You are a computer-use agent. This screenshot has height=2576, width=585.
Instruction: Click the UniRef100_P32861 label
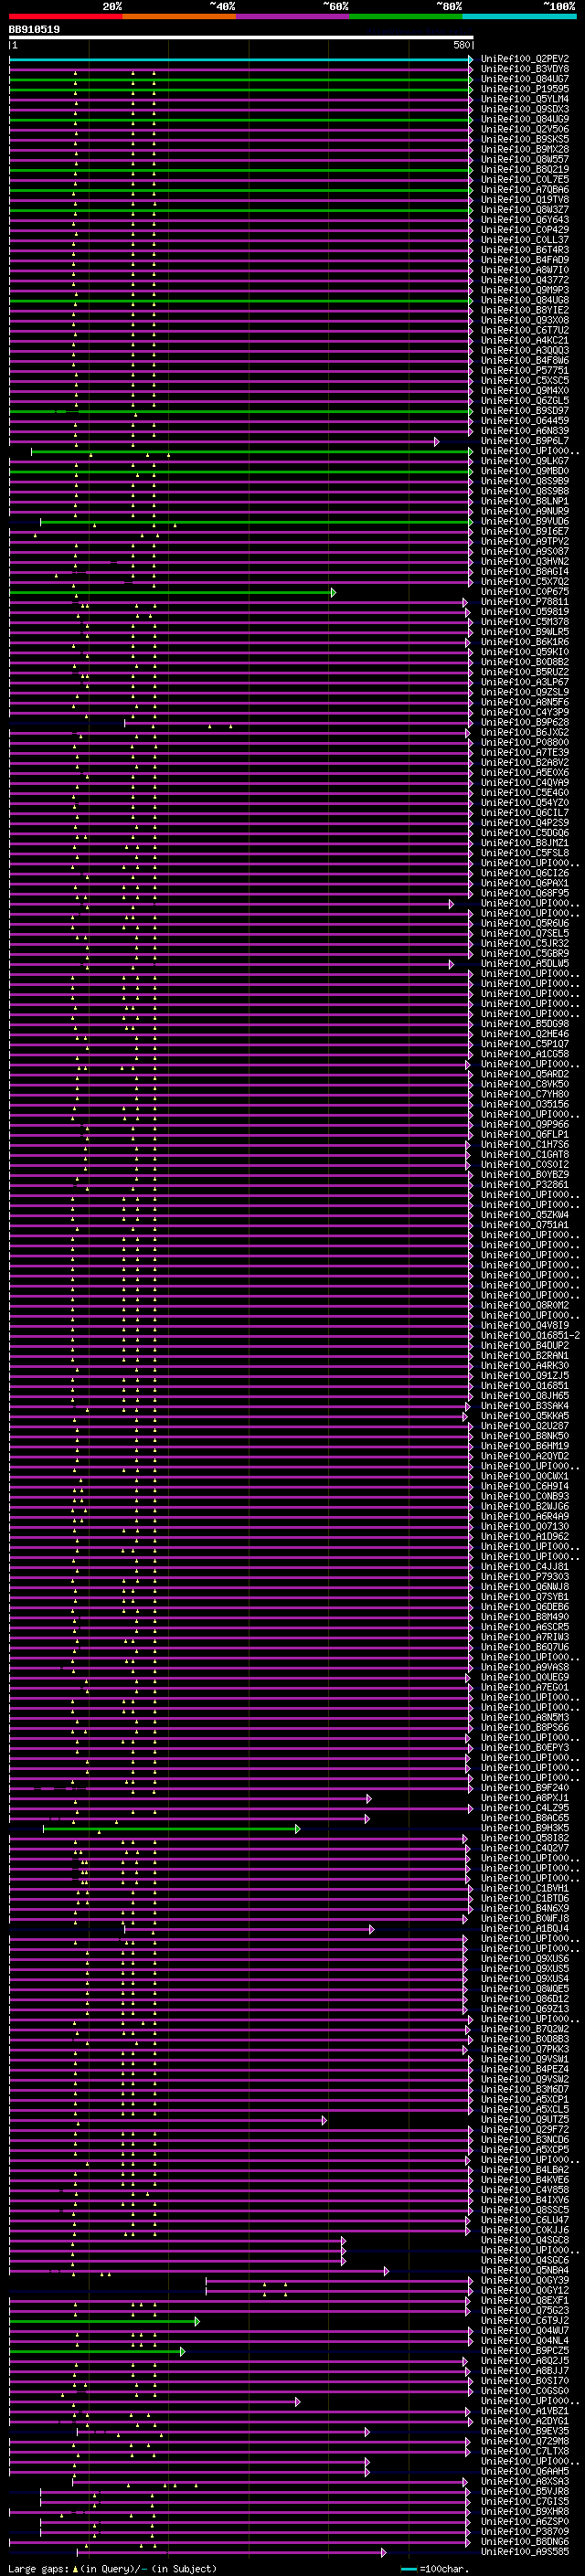pyautogui.click(x=525, y=1185)
